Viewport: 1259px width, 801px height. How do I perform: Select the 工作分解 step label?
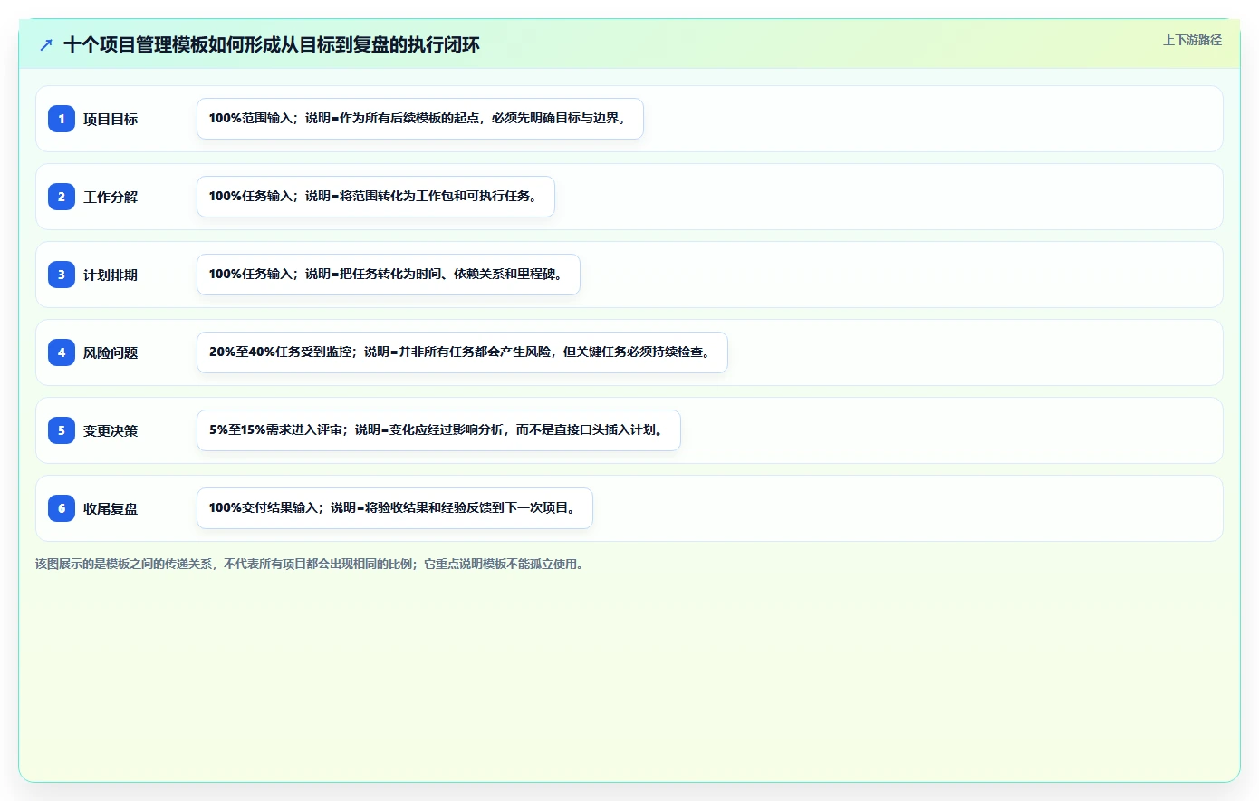click(111, 197)
